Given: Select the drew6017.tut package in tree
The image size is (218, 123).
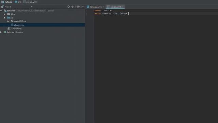Looking at the screenshot, I should pos(20,21).
